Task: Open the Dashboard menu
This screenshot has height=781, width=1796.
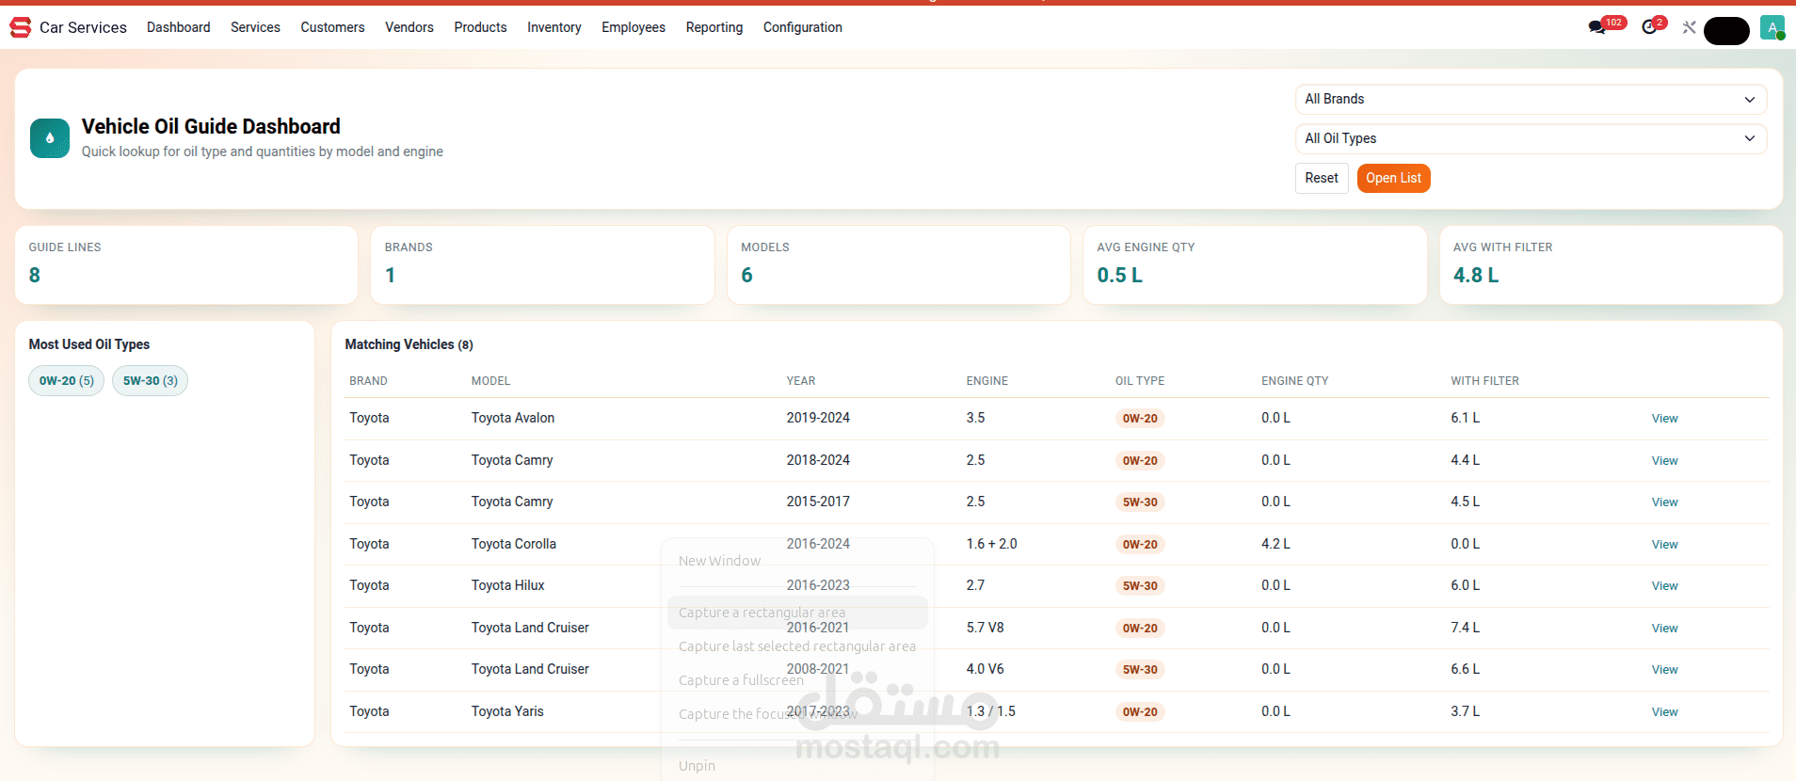Action: pyautogui.click(x=179, y=27)
